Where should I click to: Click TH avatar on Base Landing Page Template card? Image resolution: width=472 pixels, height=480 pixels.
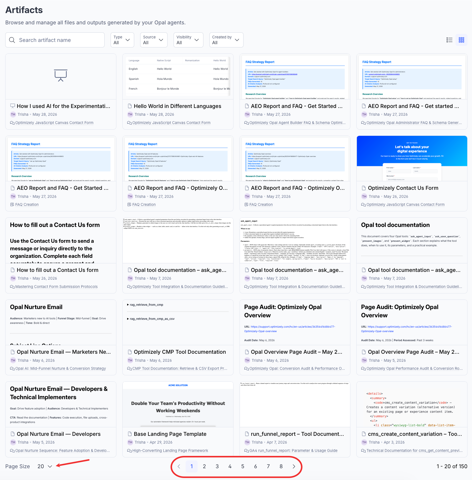[x=130, y=442]
